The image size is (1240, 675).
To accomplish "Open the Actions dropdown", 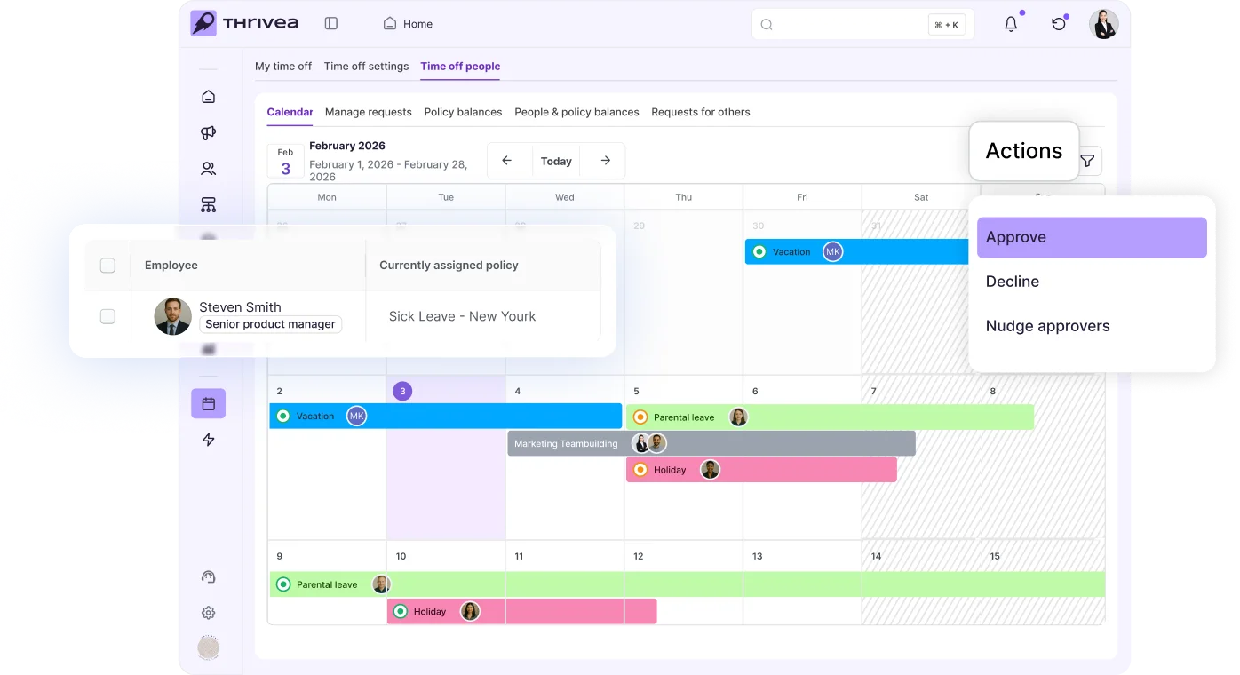I will pyautogui.click(x=1024, y=151).
